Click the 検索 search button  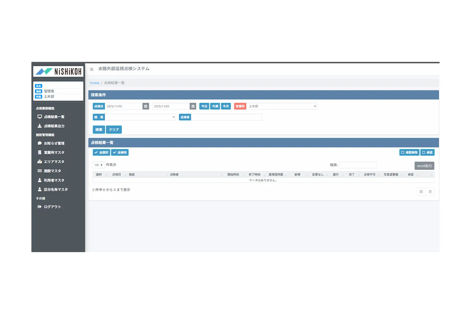[99, 130]
